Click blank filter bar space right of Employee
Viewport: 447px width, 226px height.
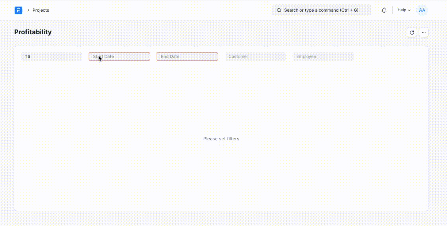pos(391,56)
